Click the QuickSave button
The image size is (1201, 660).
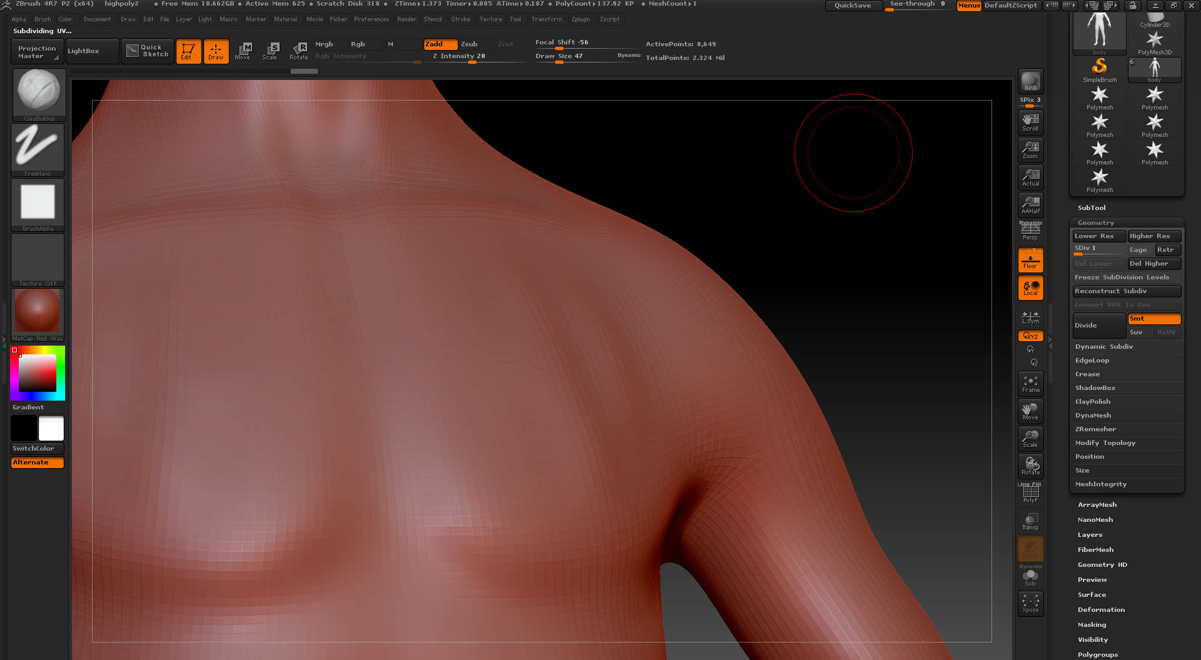[853, 6]
